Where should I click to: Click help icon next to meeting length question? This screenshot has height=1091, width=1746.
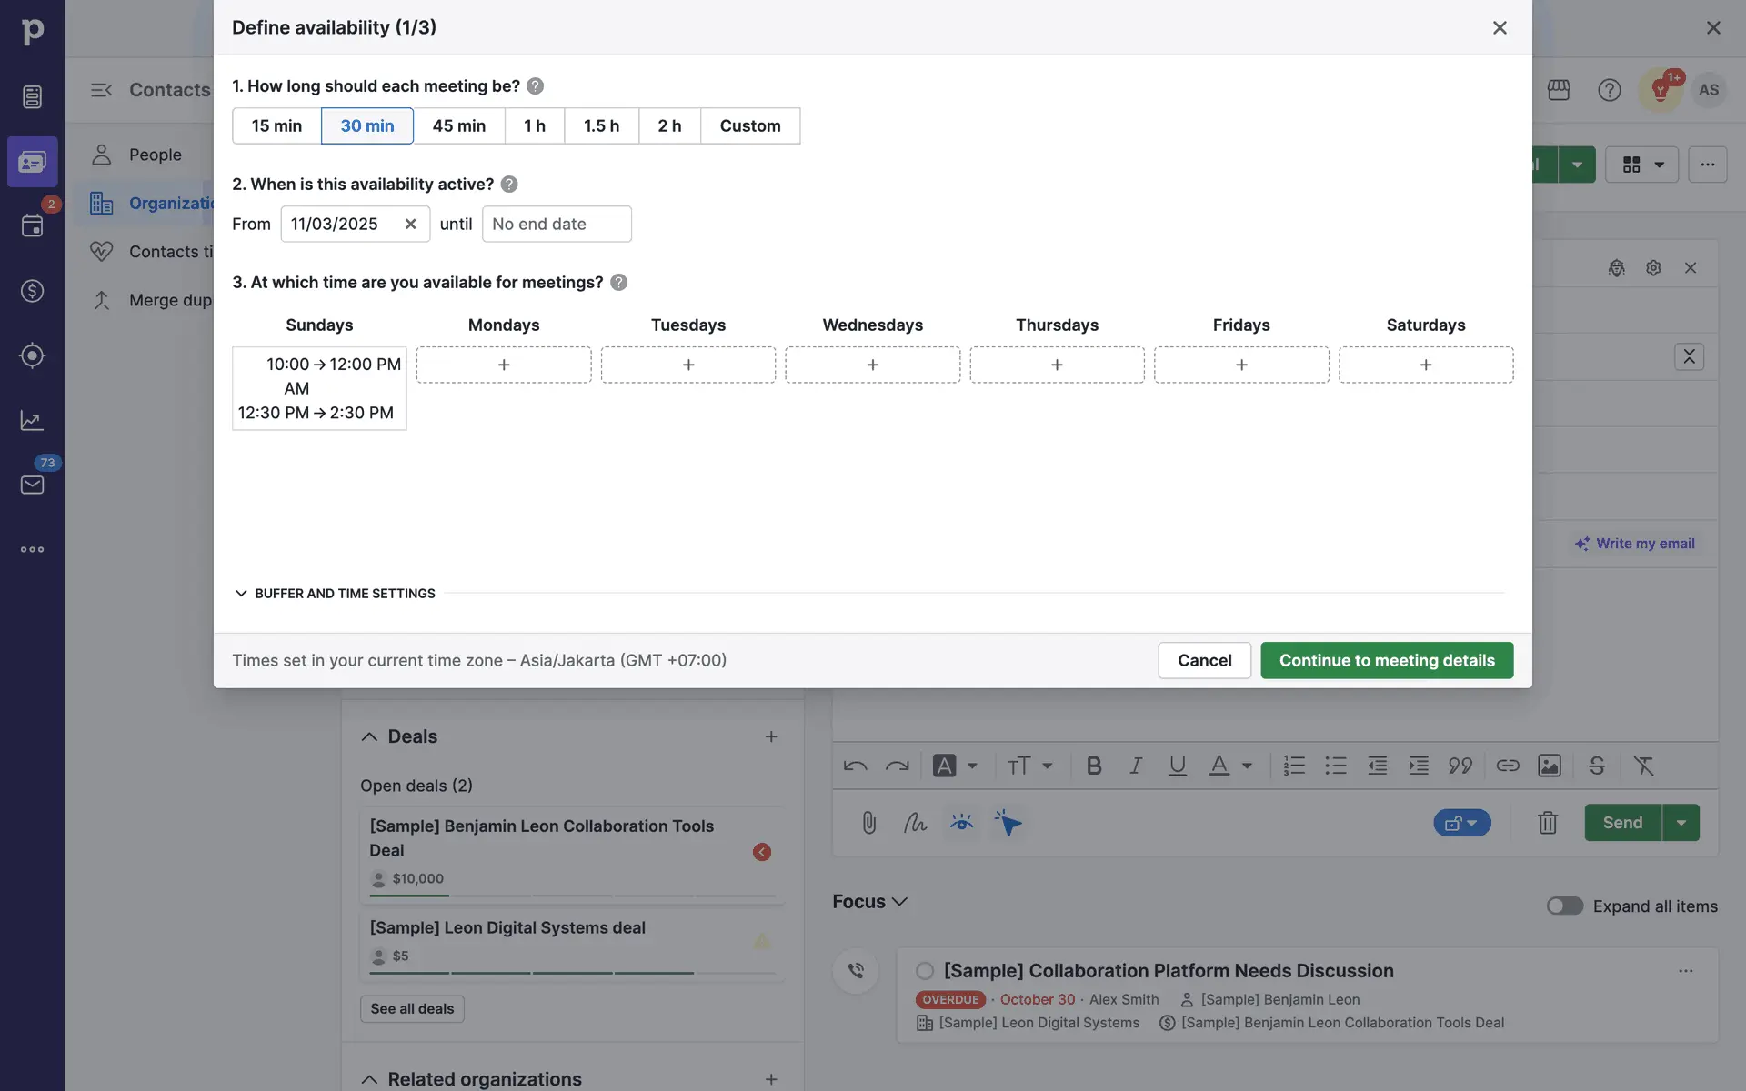coord(535,86)
